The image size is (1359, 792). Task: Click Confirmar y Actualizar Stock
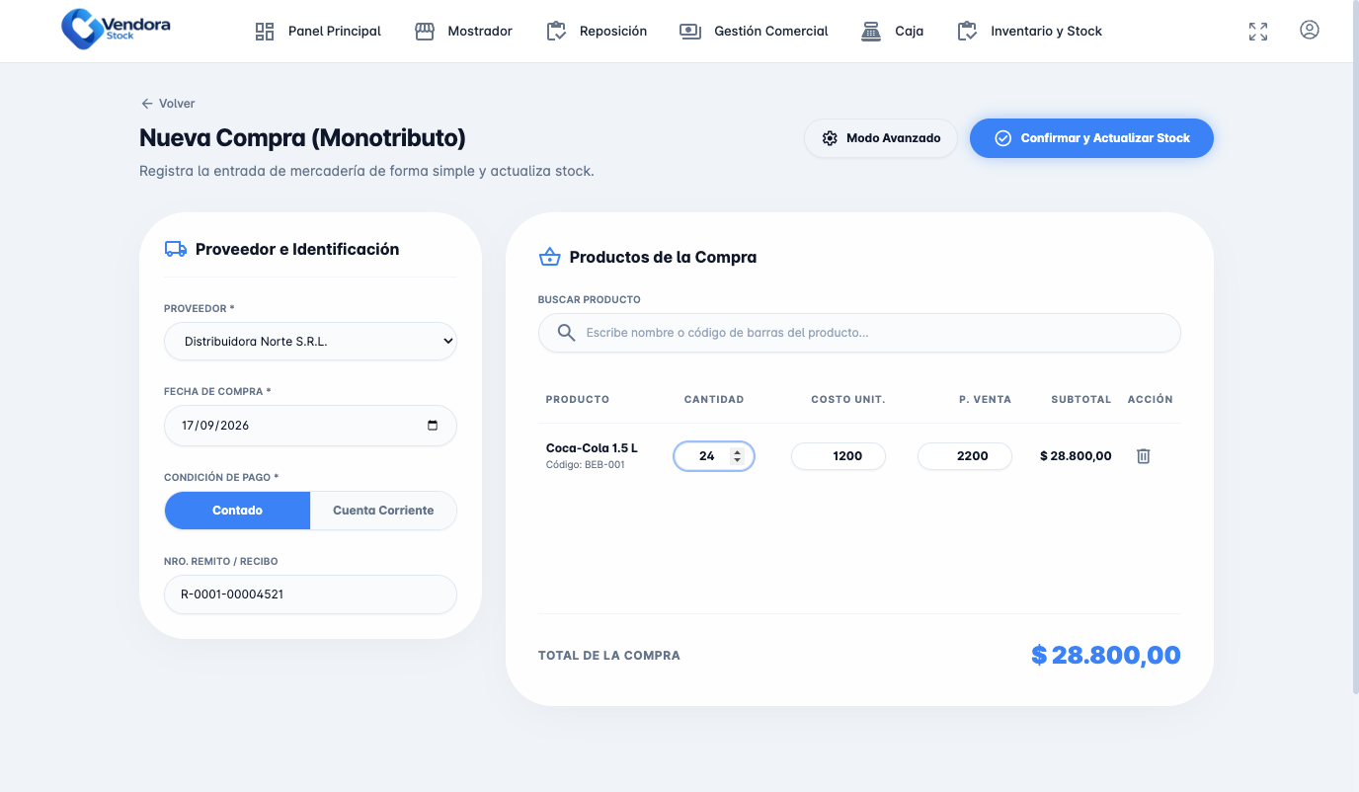click(x=1091, y=138)
